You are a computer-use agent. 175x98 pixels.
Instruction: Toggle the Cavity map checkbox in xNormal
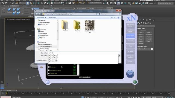click(49, 67)
